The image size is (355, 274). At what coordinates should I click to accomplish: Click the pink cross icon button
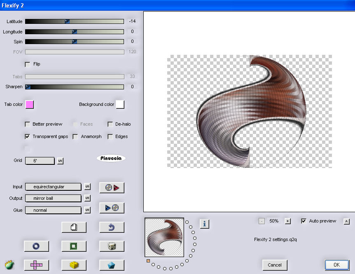(x=37, y=265)
